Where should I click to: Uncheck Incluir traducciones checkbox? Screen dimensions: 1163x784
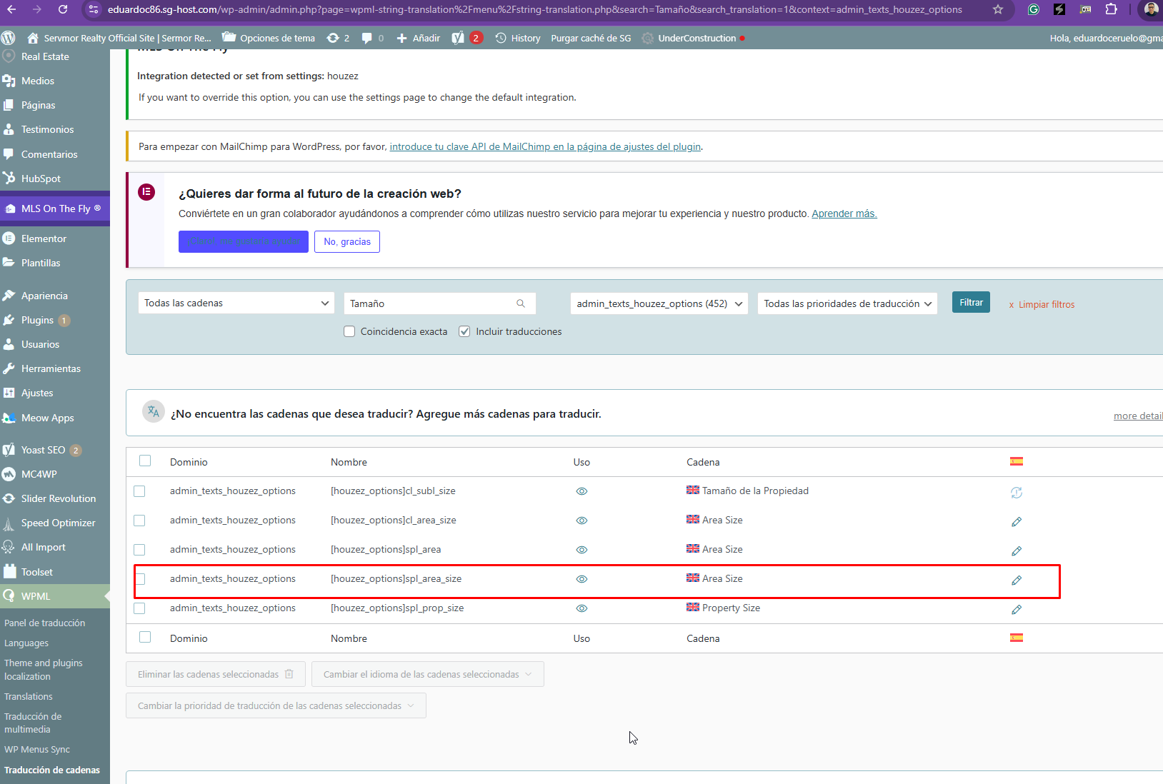(x=464, y=331)
